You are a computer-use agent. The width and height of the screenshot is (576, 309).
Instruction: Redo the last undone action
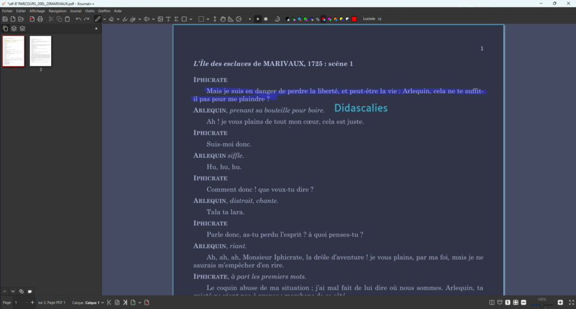point(86,19)
